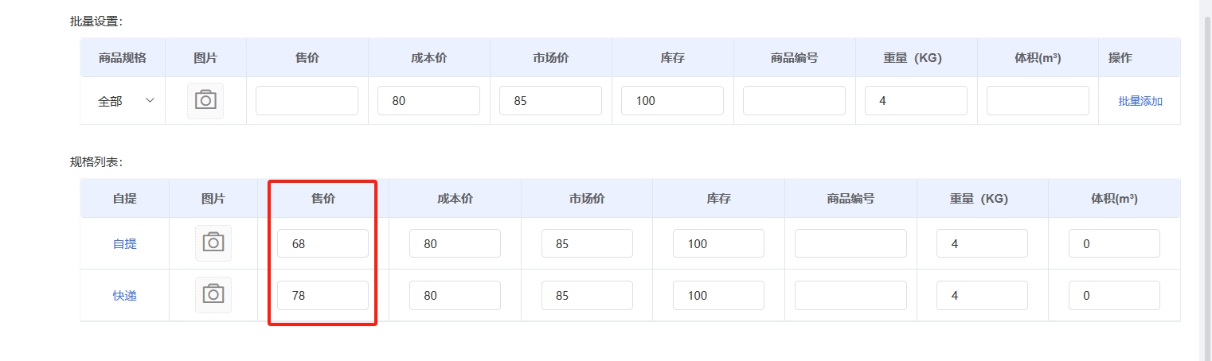
Task: Click batch 重量 field showing 4
Action: [x=916, y=101]
